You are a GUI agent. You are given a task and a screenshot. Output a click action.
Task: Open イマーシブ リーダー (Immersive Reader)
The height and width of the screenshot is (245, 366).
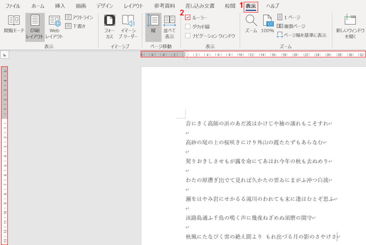click(x=128, y=27)
